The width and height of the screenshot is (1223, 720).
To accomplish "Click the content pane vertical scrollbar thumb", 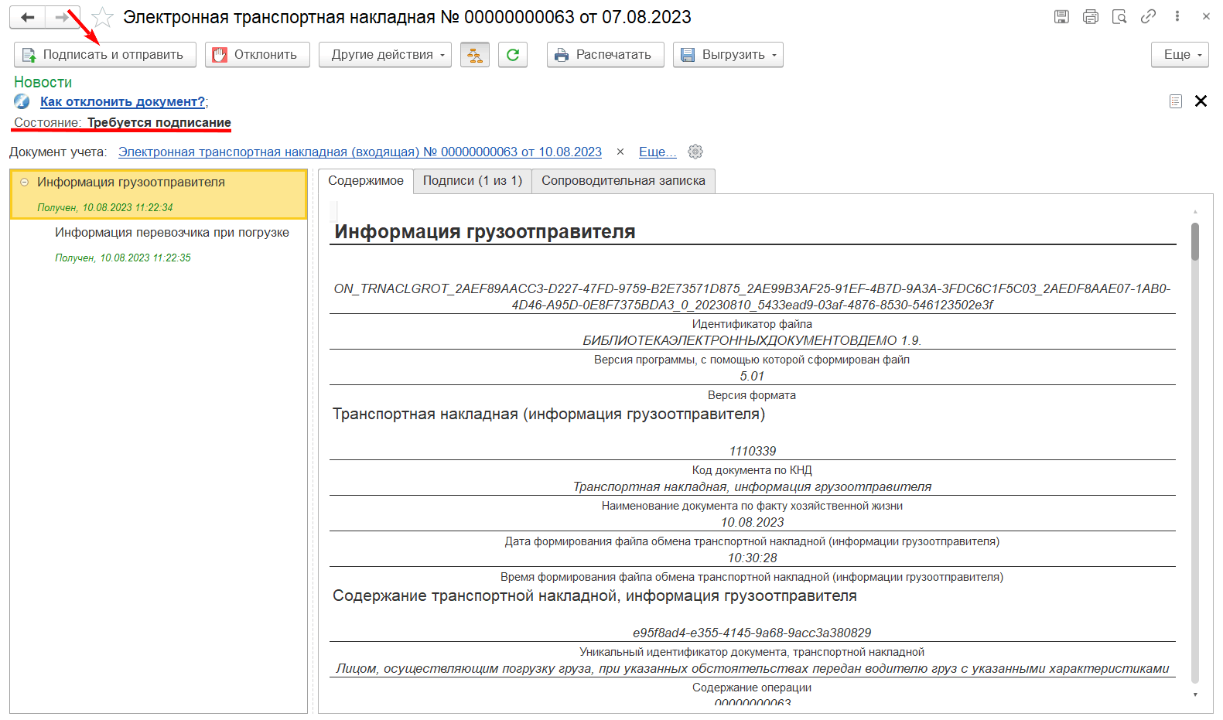I will [1195, 241].
